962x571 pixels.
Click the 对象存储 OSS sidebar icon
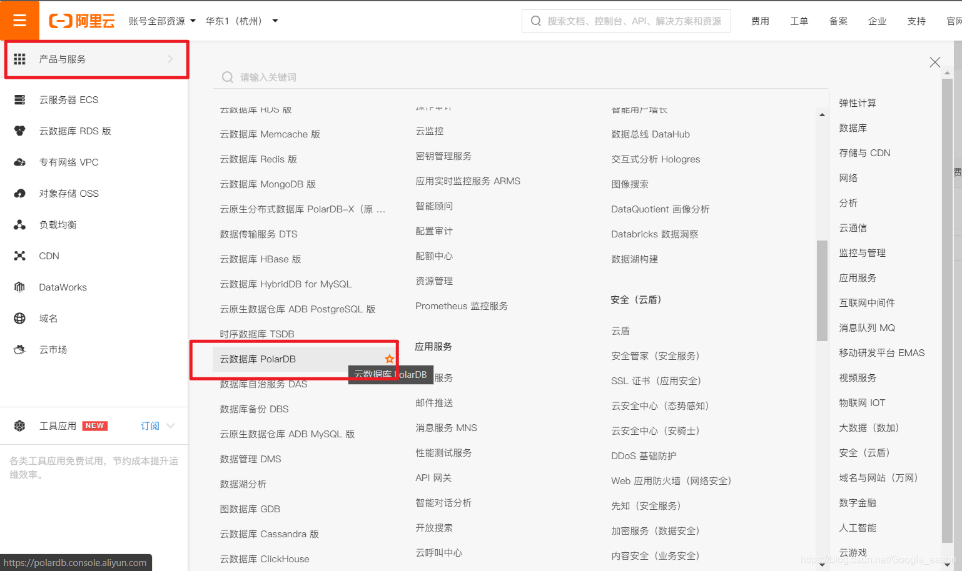(x=20, y=194)
